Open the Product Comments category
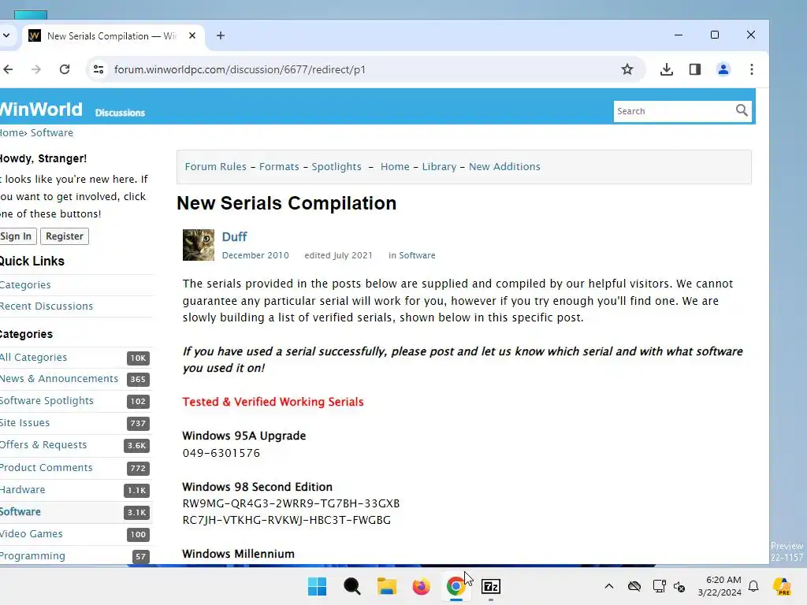Screen dimensions: 807x605 (46, 468)
